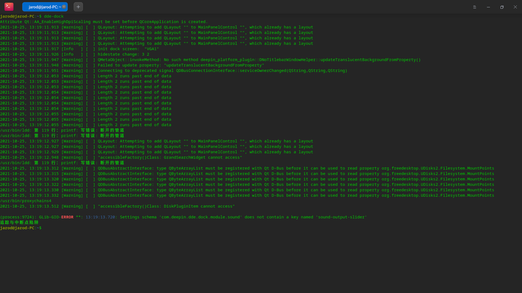
Task: Close the terminal window
Action: 515,7
